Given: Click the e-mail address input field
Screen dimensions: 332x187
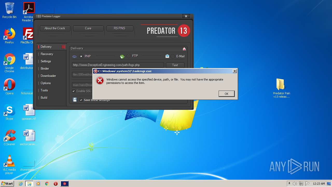Looking at the screenshot, I should 82,85.
